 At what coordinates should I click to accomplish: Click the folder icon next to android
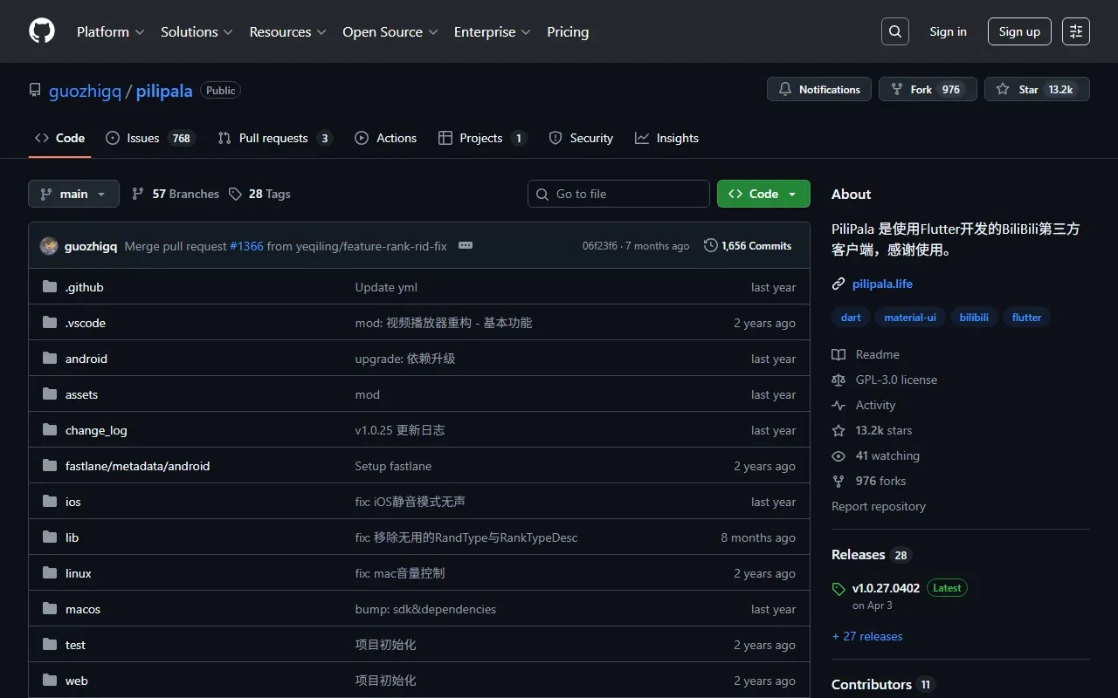(50, 359)
